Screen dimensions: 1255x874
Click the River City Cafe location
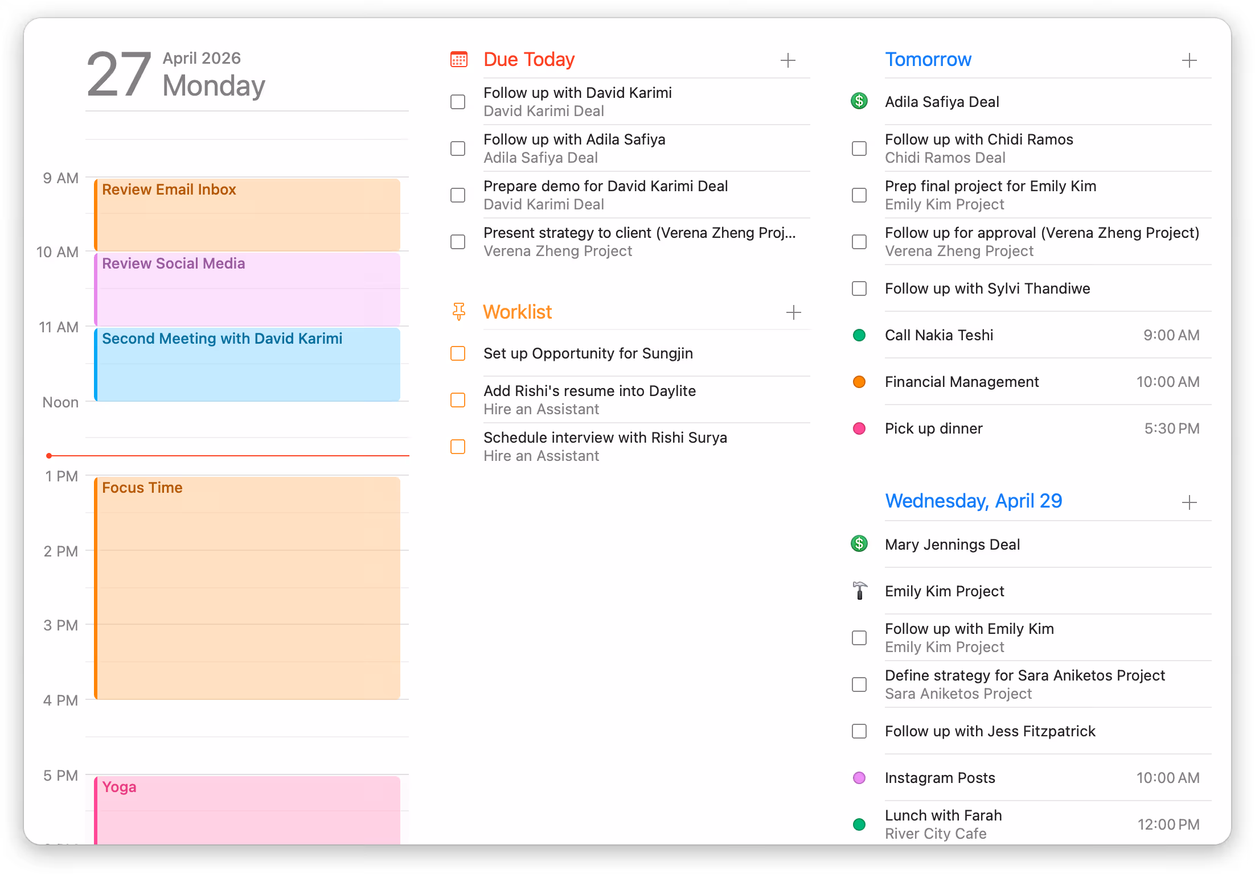[x=936, y=834]
